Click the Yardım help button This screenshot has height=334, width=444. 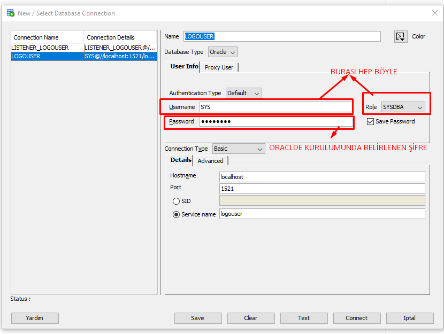point(35,318)
